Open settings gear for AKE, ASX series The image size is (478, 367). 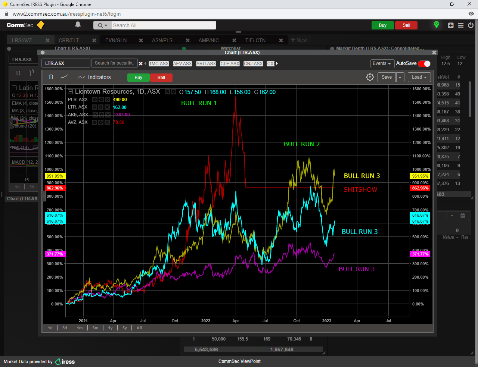click(101, 115)
